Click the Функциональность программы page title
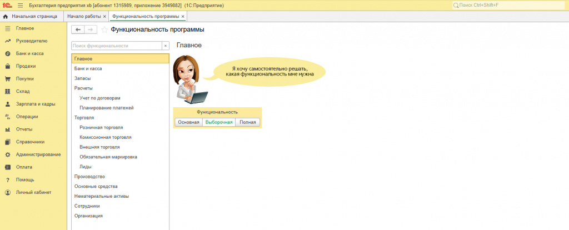Viewport: 569px width, 230px height. (x=157, y=30)
